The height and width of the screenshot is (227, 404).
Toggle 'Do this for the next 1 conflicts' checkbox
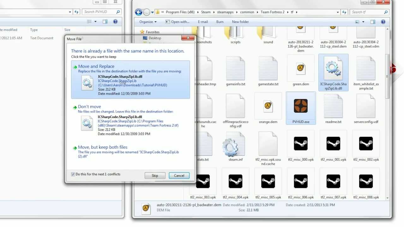tap(73, 174)
